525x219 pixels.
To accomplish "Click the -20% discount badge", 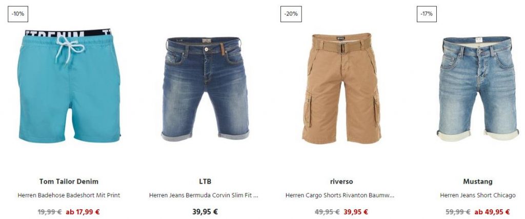I will 291,14.
